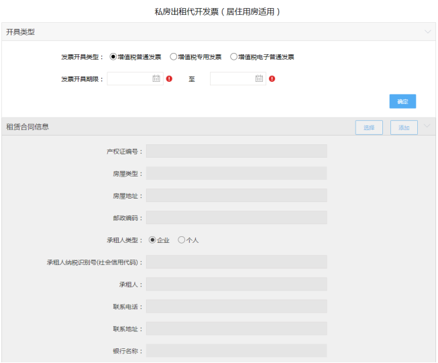
Task: Click the 联系电话 input field
Action: [236, 306]
